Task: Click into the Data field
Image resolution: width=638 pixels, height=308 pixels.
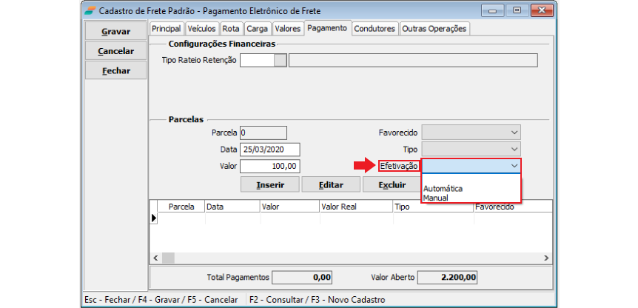Action: pos(269,150)
